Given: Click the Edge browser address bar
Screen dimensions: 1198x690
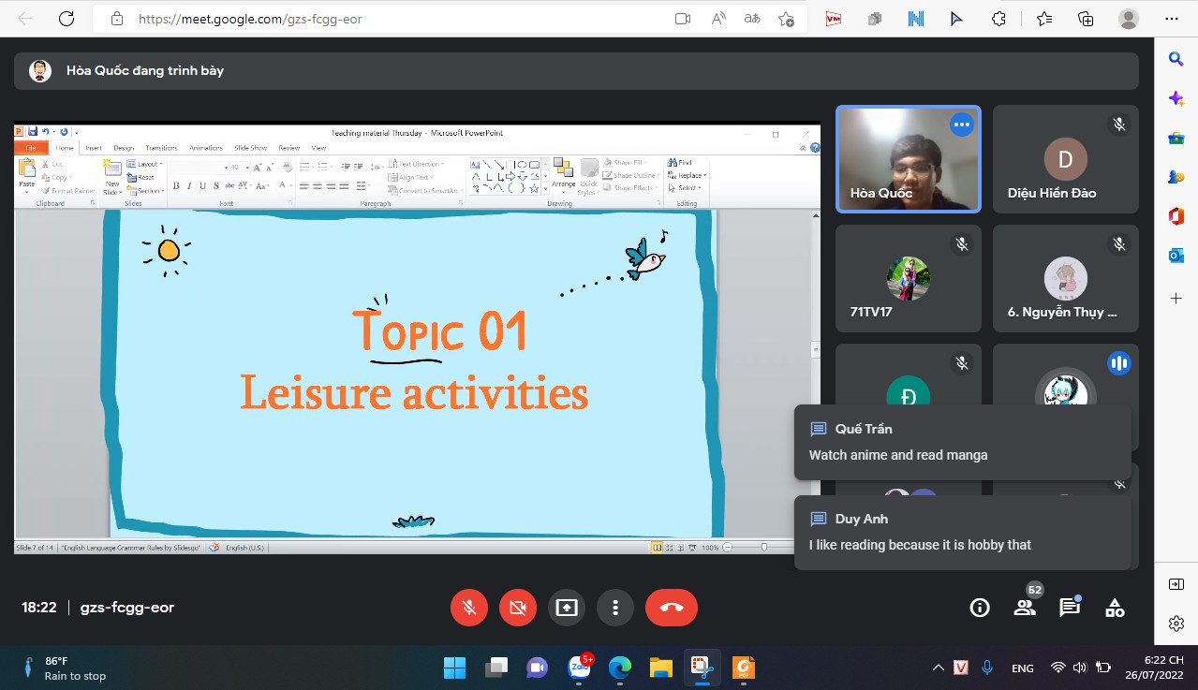Looking at the screenshot, I should [x=393, y=19].
